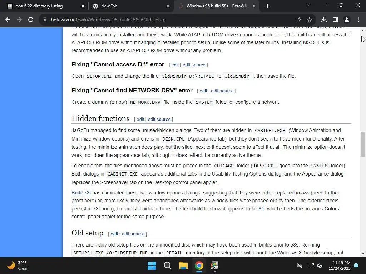
Task: Close the dos-6.22 directory listing tab
Action: tap(83, 6)
